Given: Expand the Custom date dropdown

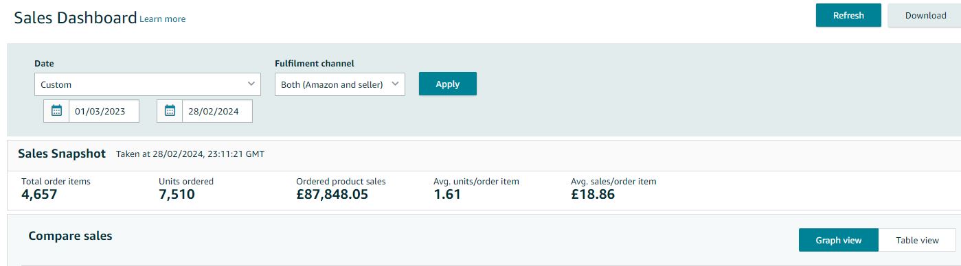Looking at the screenshot, I should click(x=148, y=84).
